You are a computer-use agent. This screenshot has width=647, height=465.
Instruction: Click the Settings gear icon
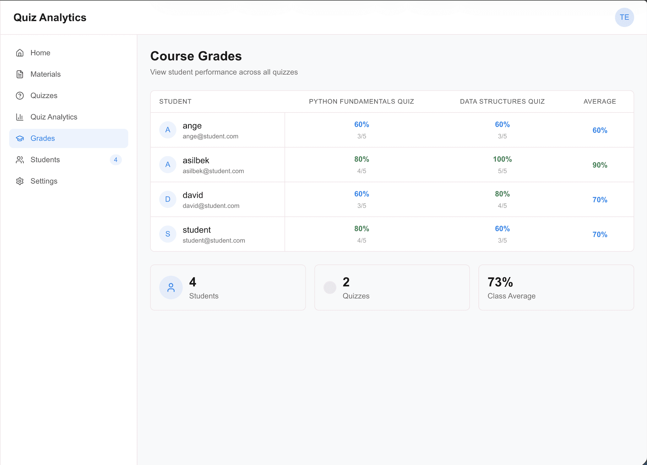pos(20,181)
